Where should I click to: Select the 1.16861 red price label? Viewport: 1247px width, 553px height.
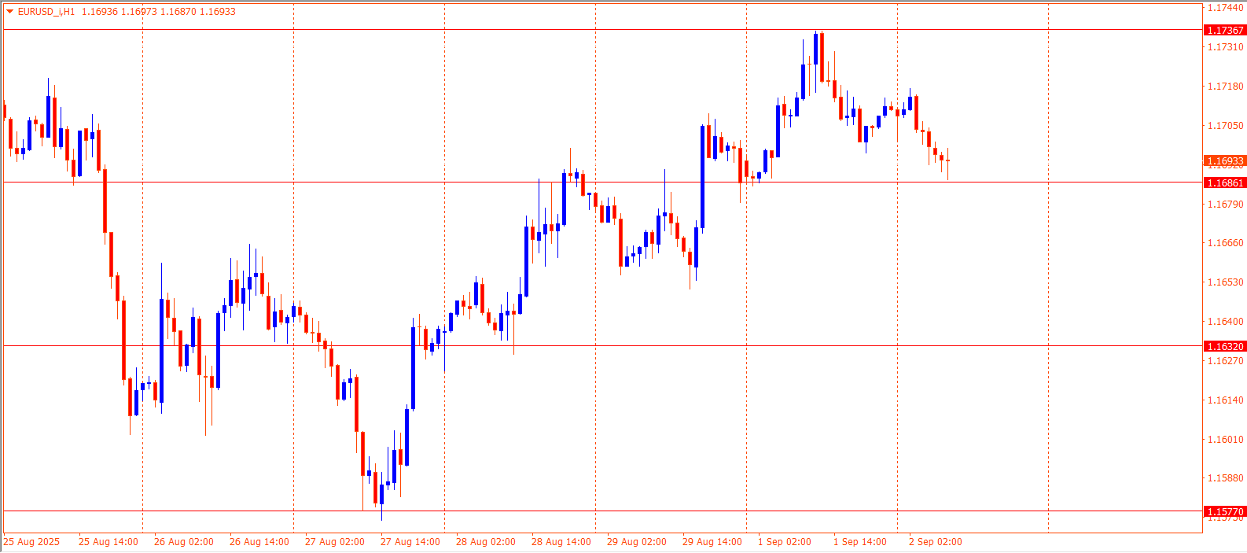[1225, 182]
